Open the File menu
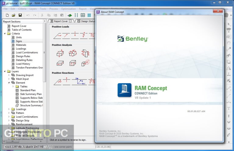Screen dimensions: 234x151 click(x=5, y=9)
